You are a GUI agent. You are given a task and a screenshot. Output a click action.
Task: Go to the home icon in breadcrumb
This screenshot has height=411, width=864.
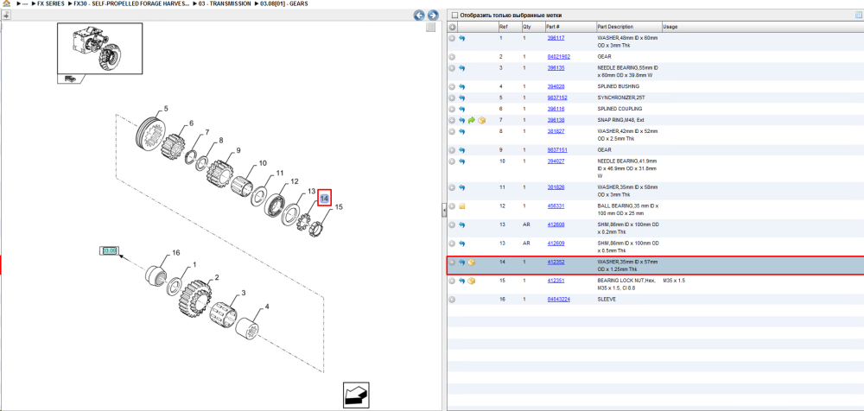[x=6, y=3]
